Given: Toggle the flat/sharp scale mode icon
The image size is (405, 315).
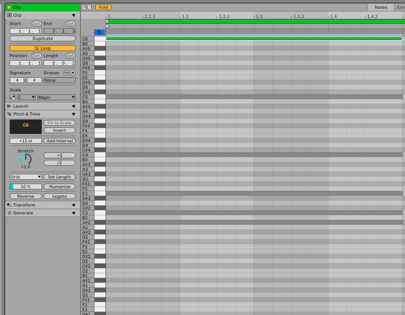Looking at the screenshot, I should [13, 98].
